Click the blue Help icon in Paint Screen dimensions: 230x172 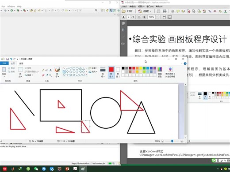185,64
